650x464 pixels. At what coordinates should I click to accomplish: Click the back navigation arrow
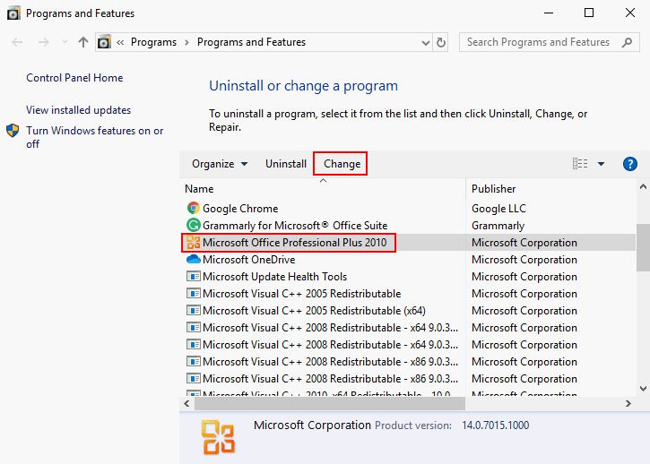pyautogui.click(x=17, y=42)
